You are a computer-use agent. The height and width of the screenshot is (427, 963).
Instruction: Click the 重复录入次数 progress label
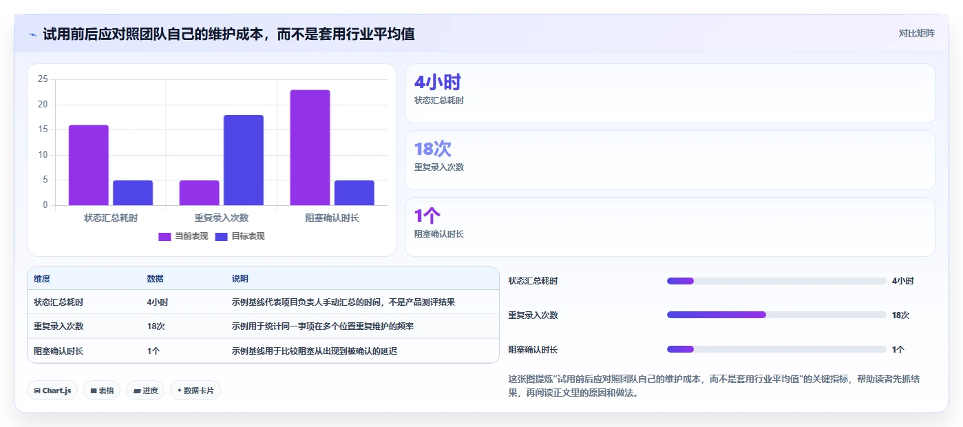tap(533, 315)
